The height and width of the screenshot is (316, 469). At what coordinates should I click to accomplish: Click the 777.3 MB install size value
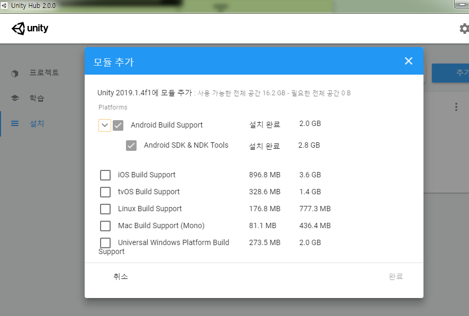tap(315, 209)
